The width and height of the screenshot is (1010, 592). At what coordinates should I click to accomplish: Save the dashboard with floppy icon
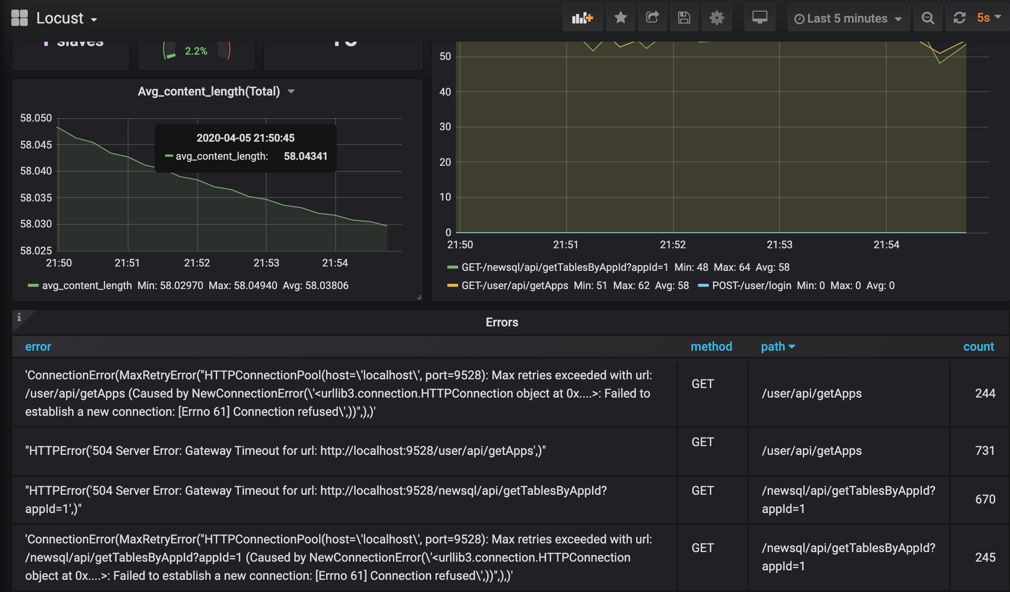pos(684,18)
